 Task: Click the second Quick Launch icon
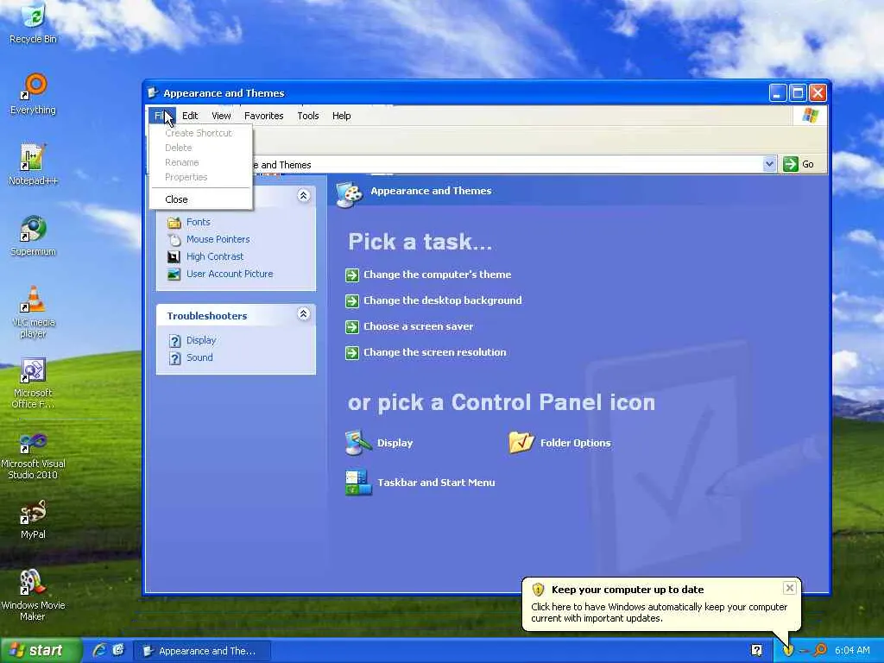pos(117,650)
